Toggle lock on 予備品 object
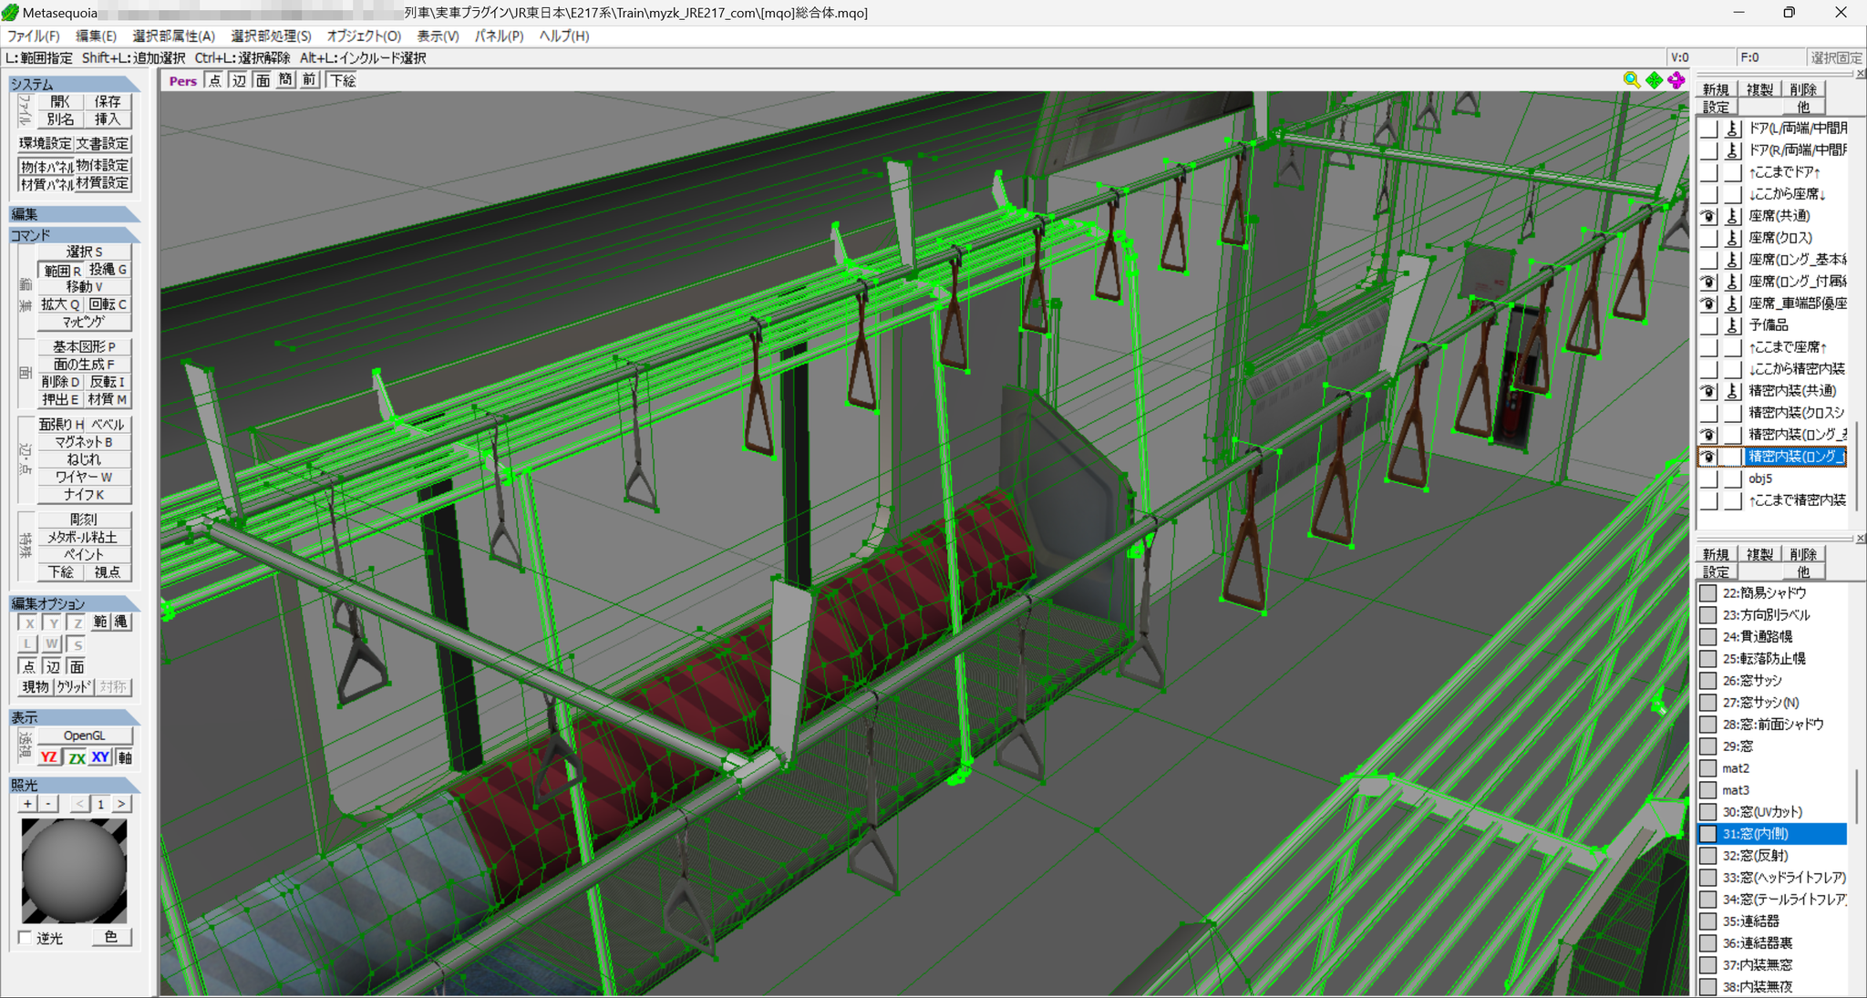 (x=1732, y=325)
